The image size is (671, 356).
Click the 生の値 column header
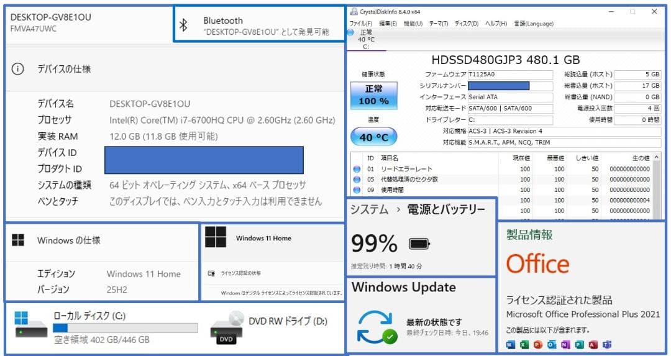click(x=641, y=158)
